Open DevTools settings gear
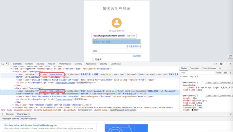This screenshot has height=132, width=233. pos(221,64)
